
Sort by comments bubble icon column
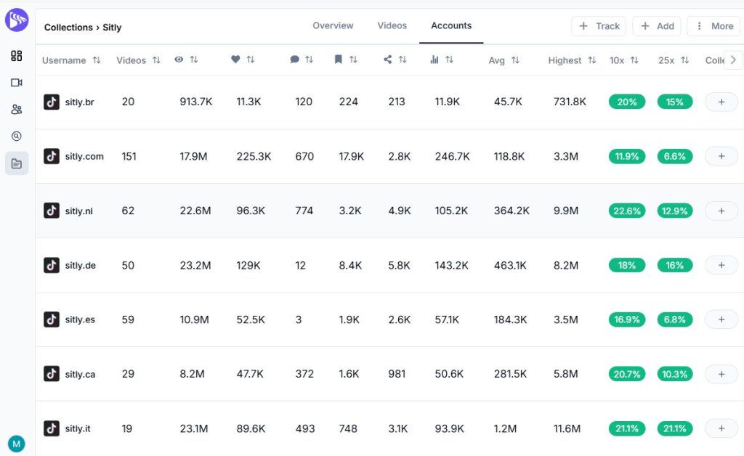coord(302,60)
